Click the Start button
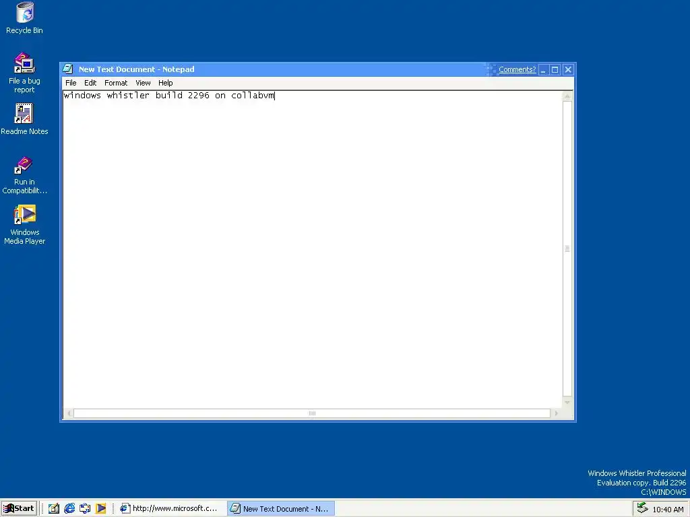 [19, 509]
